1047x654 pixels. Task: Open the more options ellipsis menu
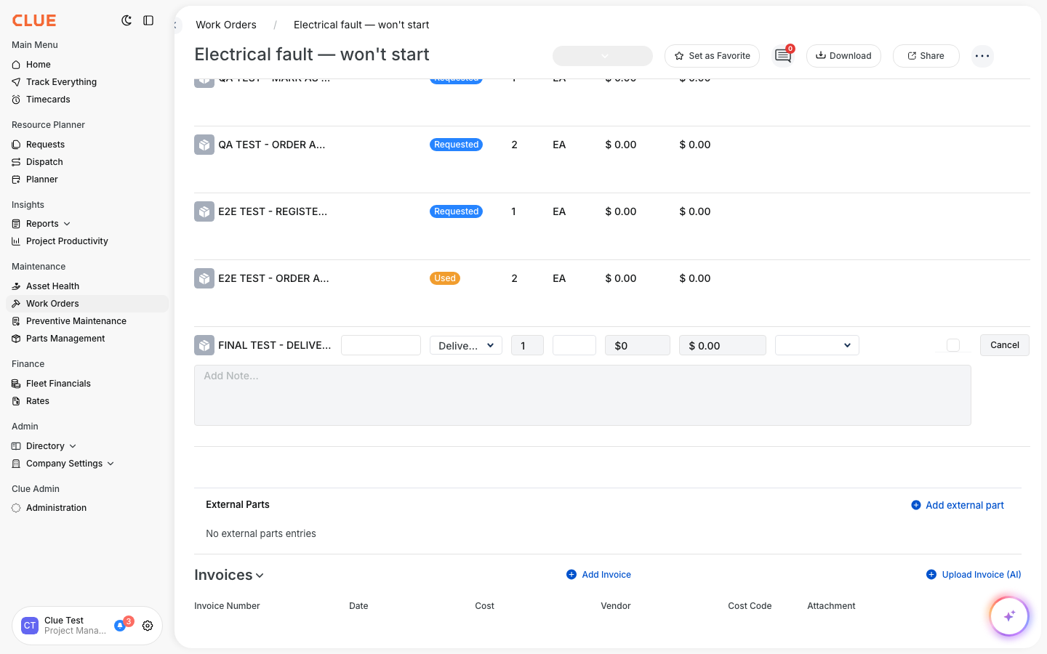(x=982, y=56)
